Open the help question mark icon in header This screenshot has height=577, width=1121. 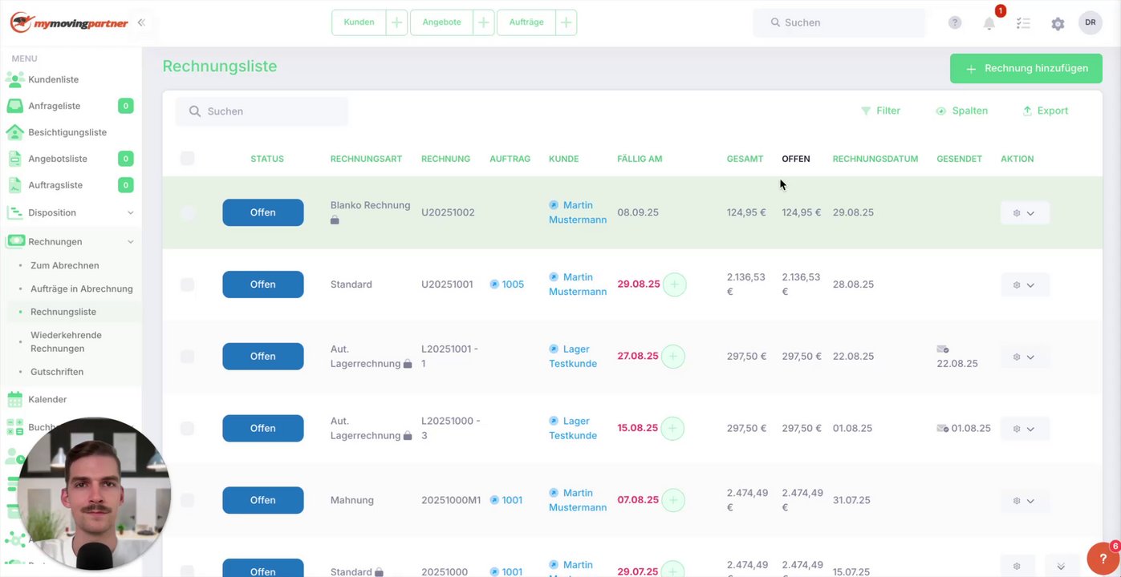[x=955, y=22]
